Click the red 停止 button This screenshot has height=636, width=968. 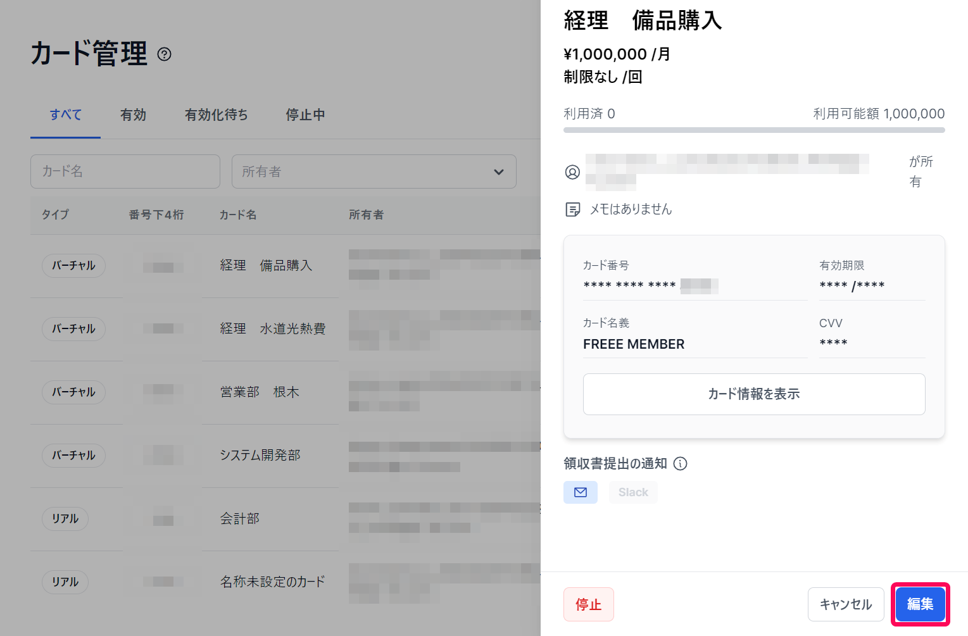coord(589,604)
